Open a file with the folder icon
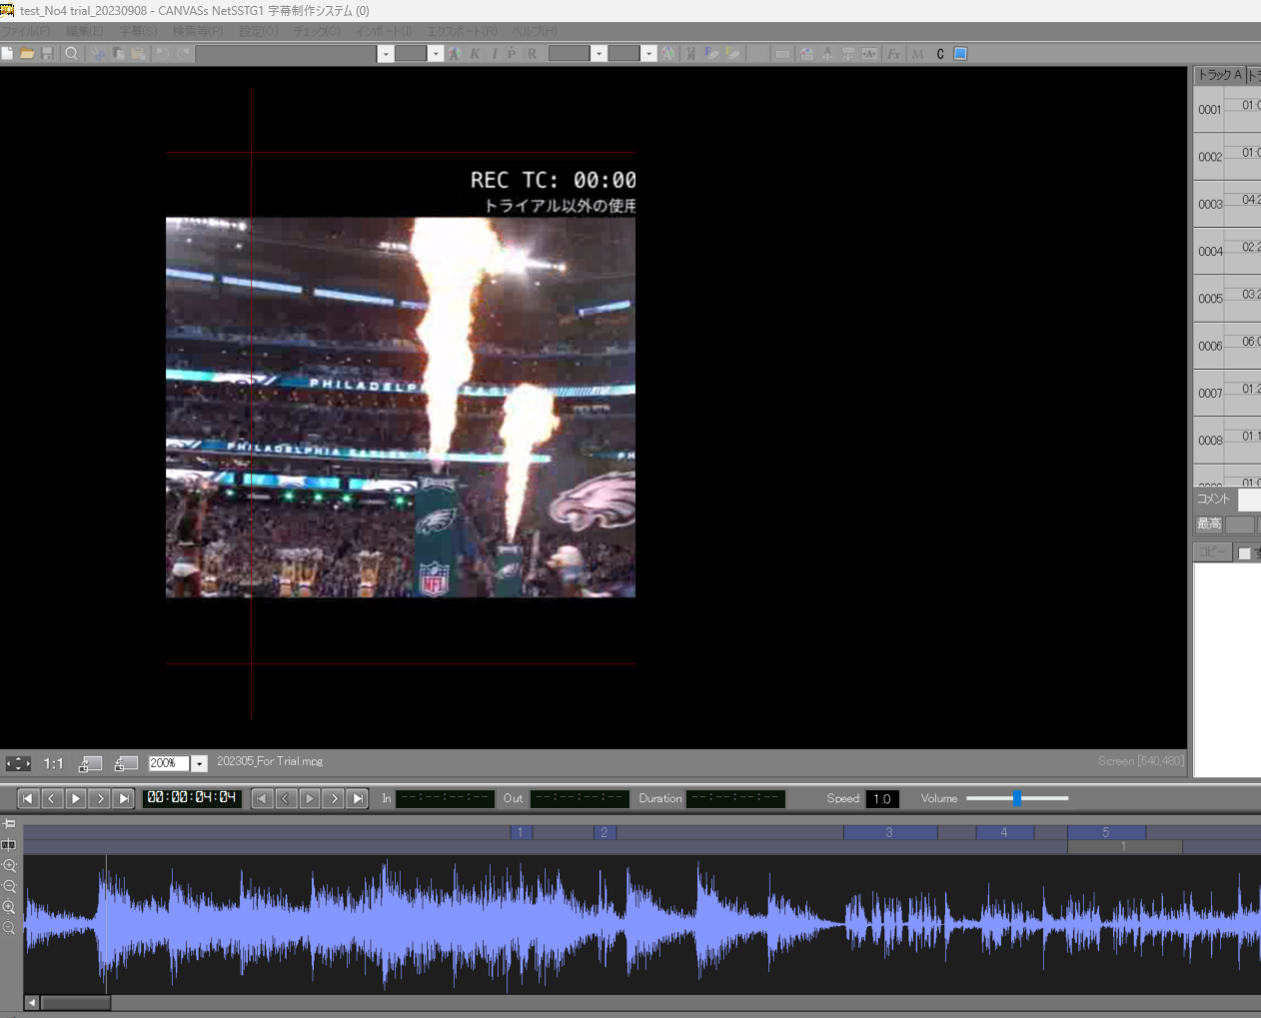The height and width of the screenshot is (1018, 1261). coord(27,54)
